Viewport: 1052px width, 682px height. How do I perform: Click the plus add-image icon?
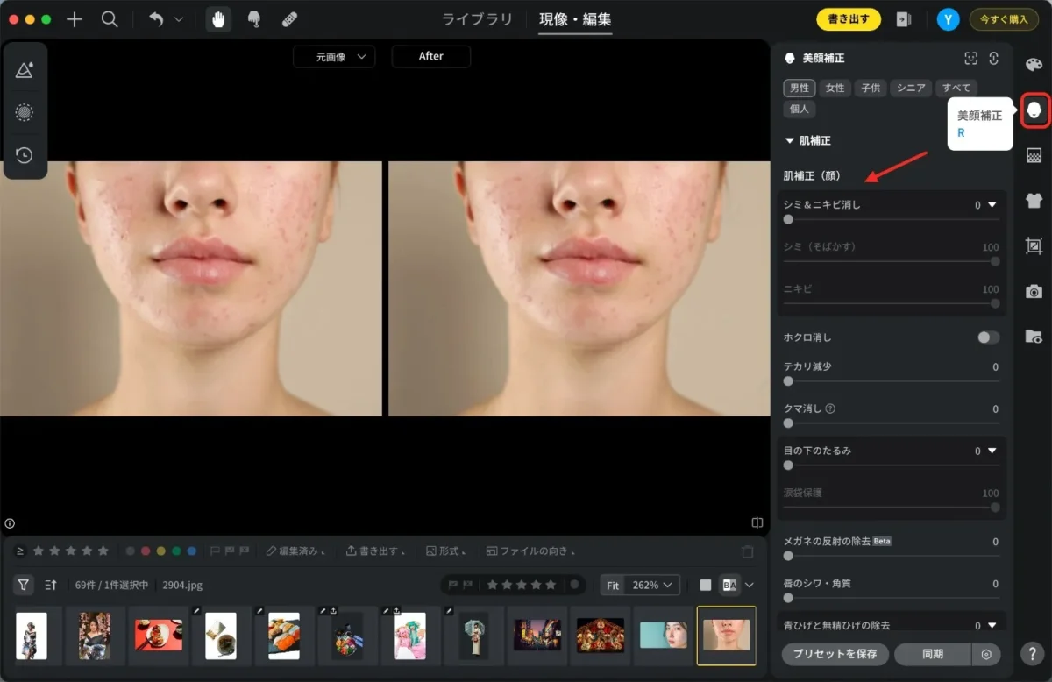pyautogui.click(x=75, y=19)
